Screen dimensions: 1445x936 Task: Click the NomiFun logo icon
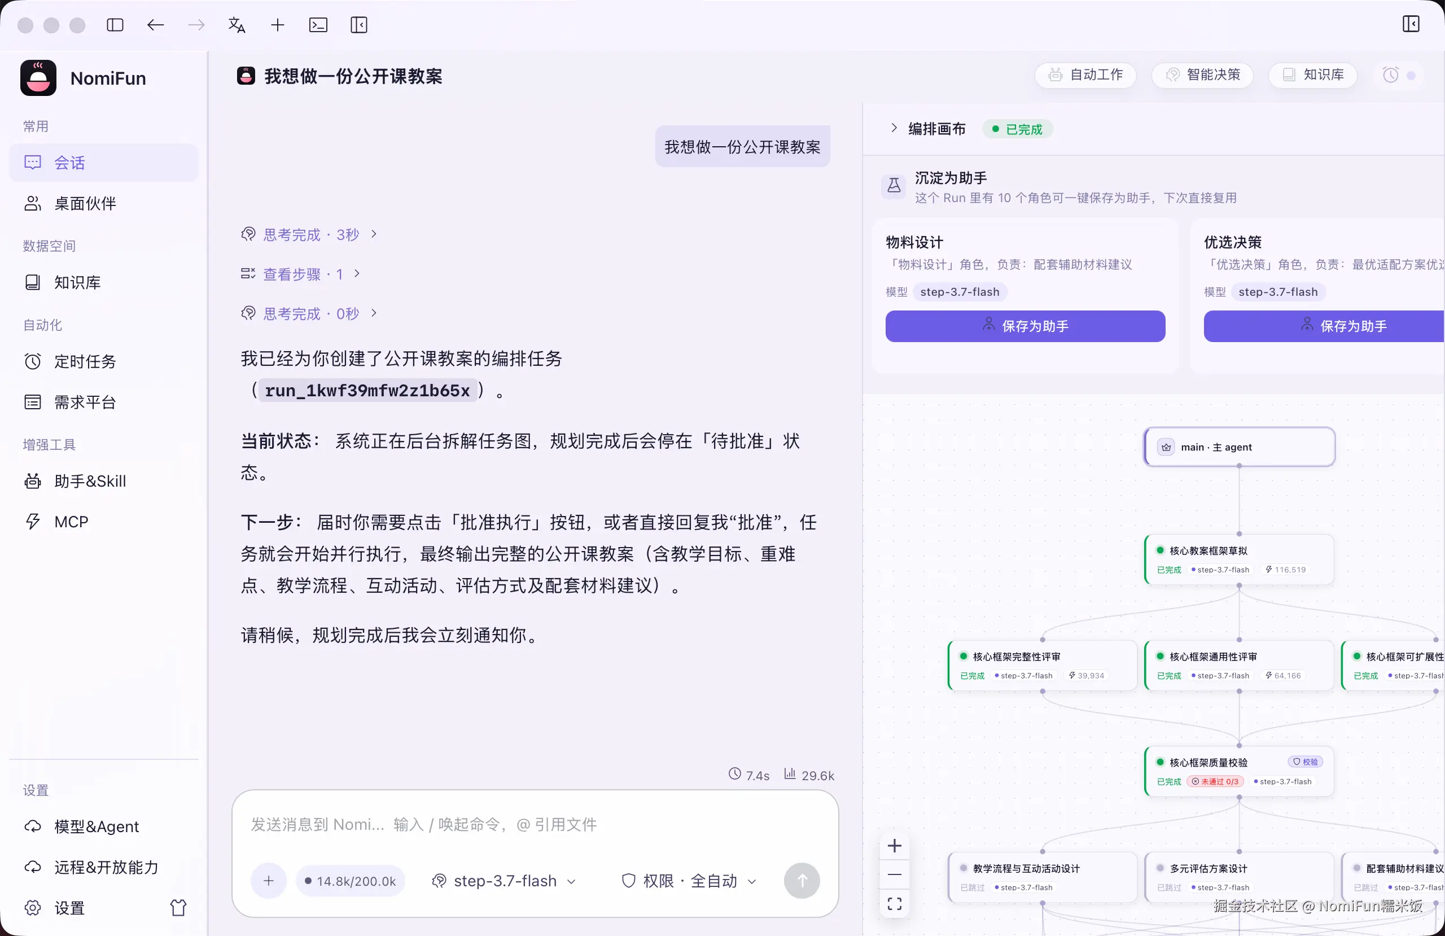(38, 78)
